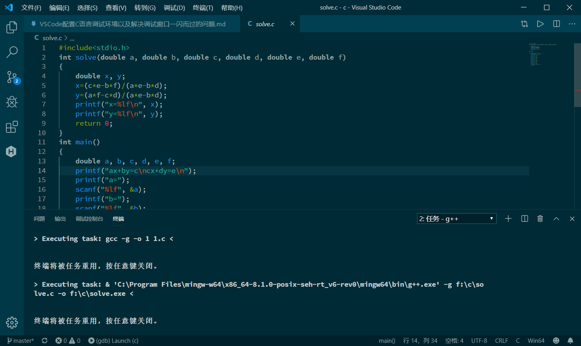Open the 终端(T) menu
The image size is (581, 346).
[203, 8]
